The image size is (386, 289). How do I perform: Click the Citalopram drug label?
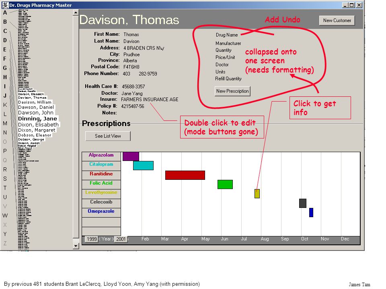(x=101, y=165)
